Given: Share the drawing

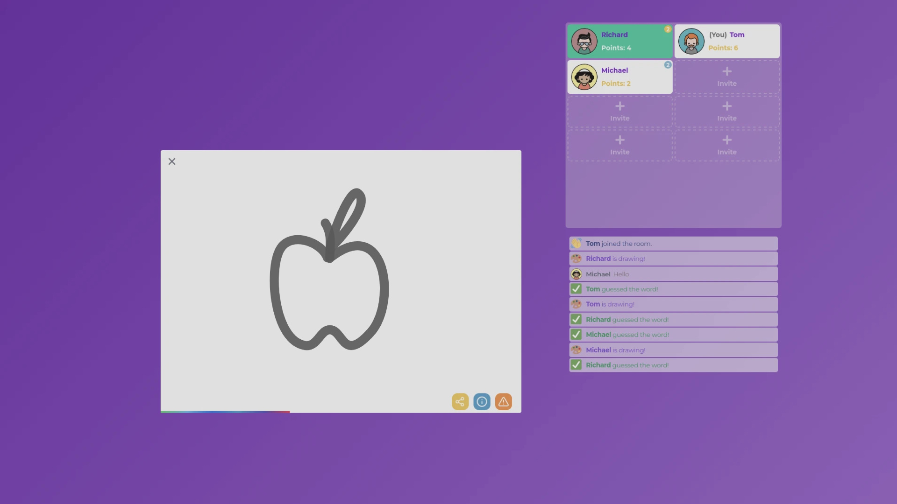Looking at the screenshot, I should pos(460,401).
